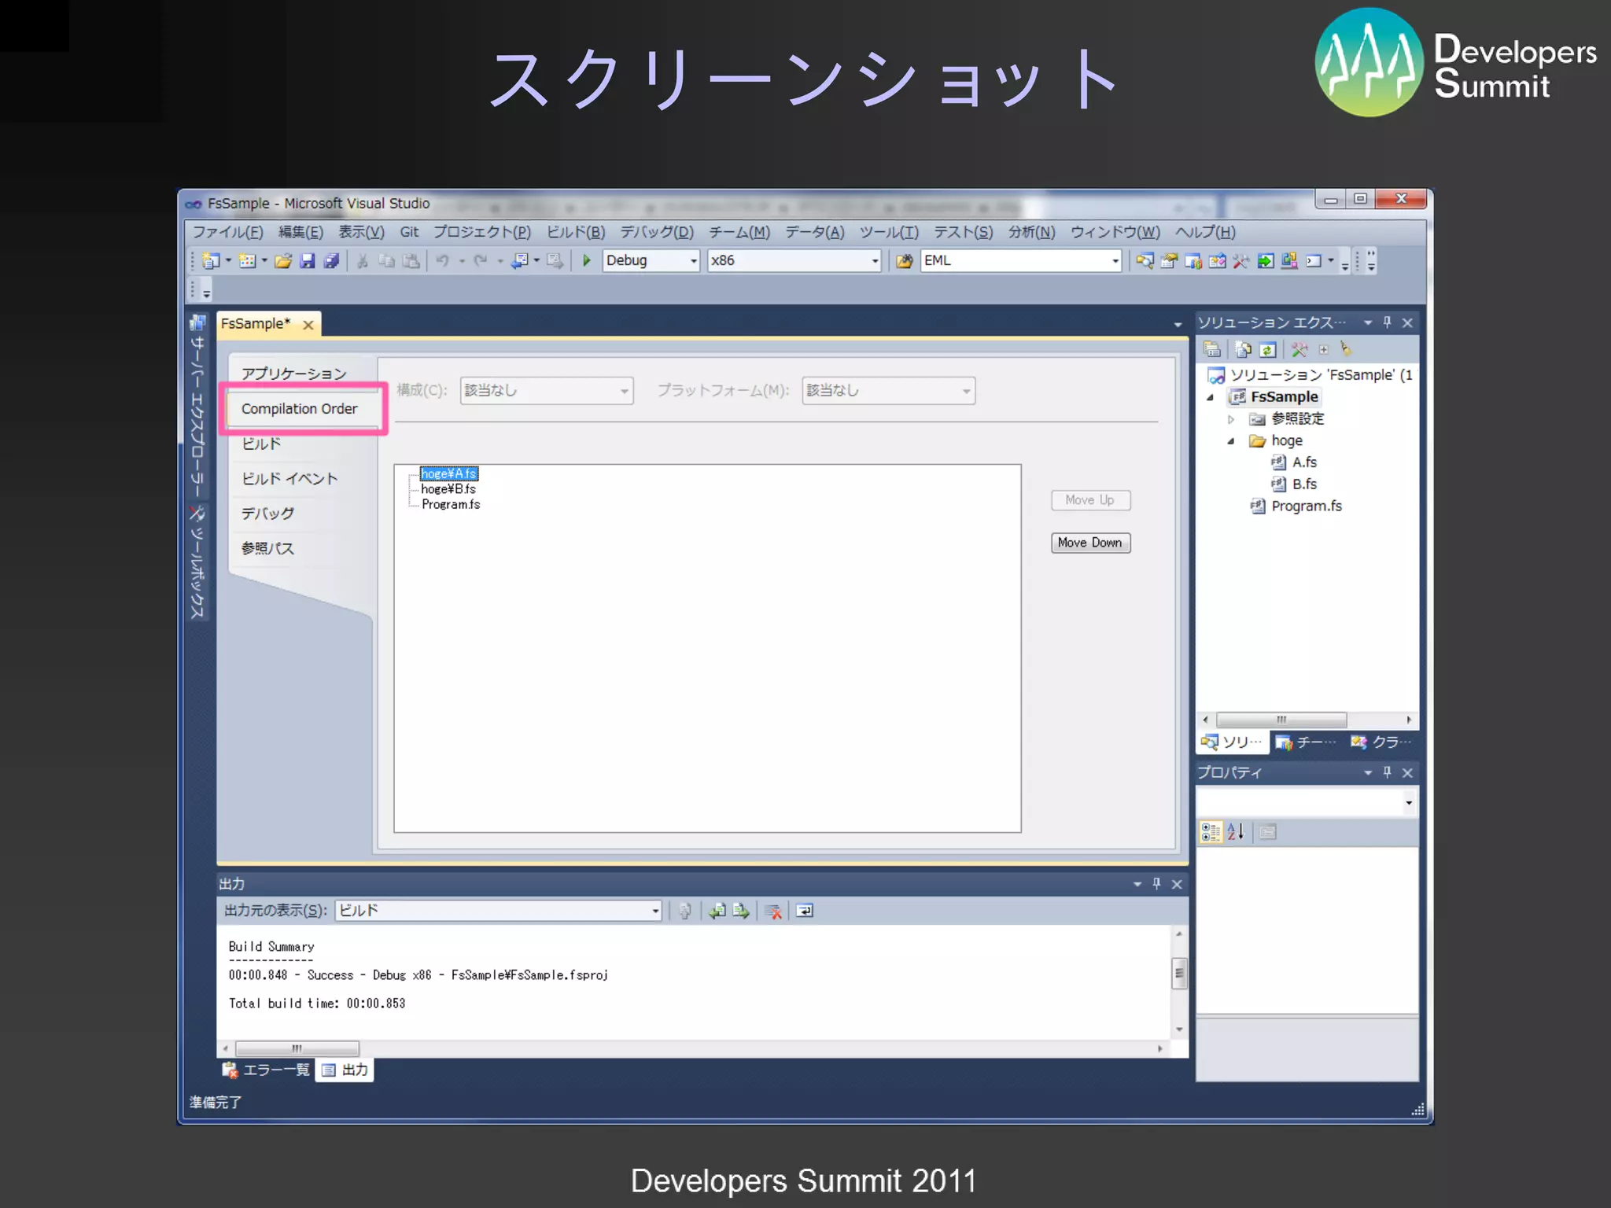The image size is (1611, 1208).
Task: Select the Compilation Order tab
Action: click(300, 409)
